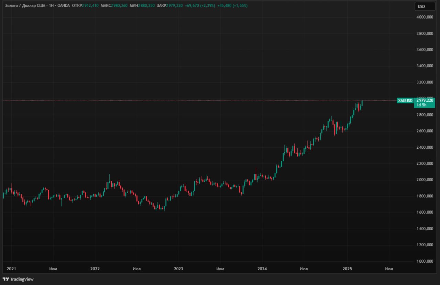
Task: Click the ЗАКР 2979,220 close value
Action: pos(169,6)
